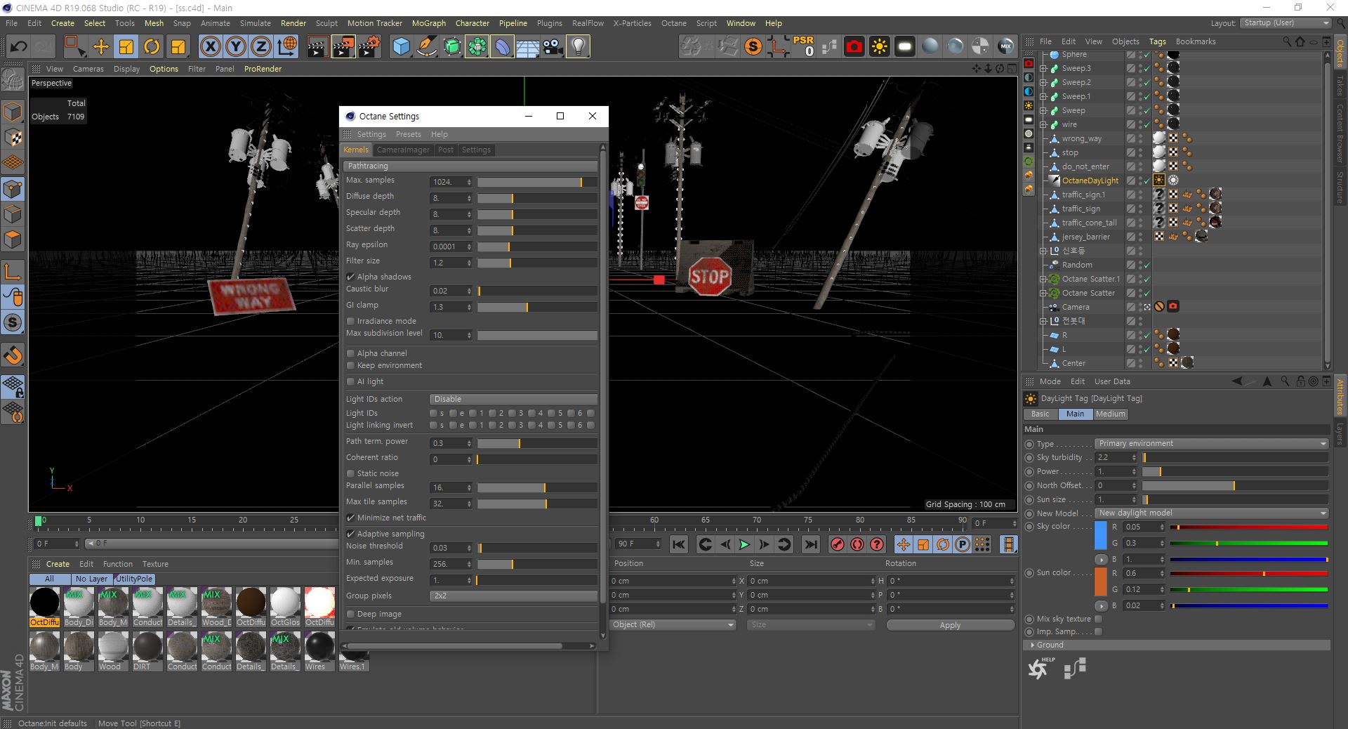Open DayLight Type Primary environment dropdown
The width and height of the screenshot is (1348, 729).
coord(1211,443)
